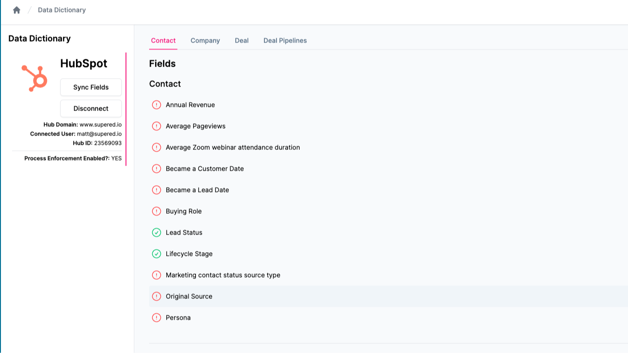
Task: Open the Persona field
Action: click(x=389, y=318)
